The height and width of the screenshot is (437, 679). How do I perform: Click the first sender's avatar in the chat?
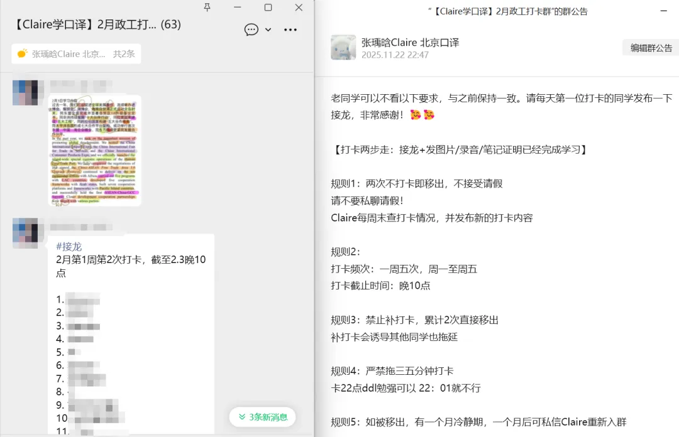[26, 92]
